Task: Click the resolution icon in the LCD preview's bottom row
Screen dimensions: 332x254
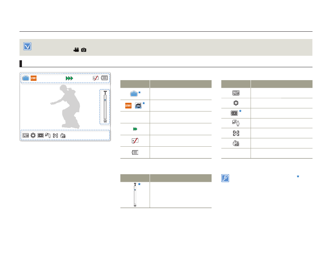Action: tap(26, 136)
